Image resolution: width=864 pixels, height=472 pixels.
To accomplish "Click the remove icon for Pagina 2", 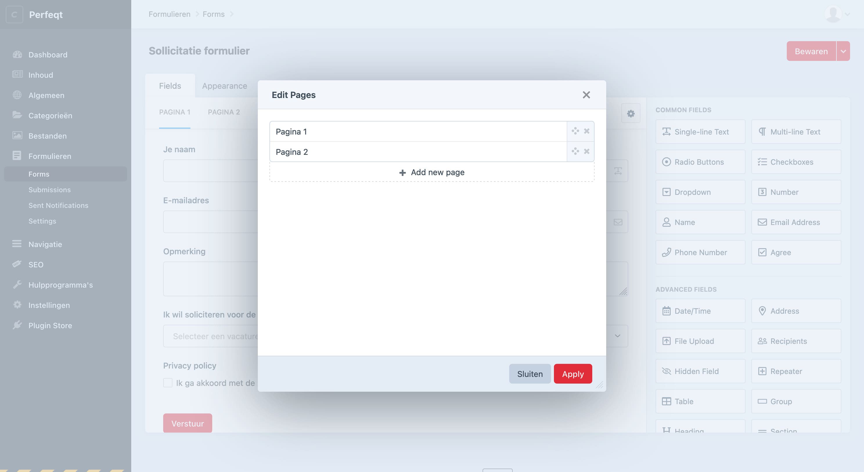I will click(x=587, y=151).
